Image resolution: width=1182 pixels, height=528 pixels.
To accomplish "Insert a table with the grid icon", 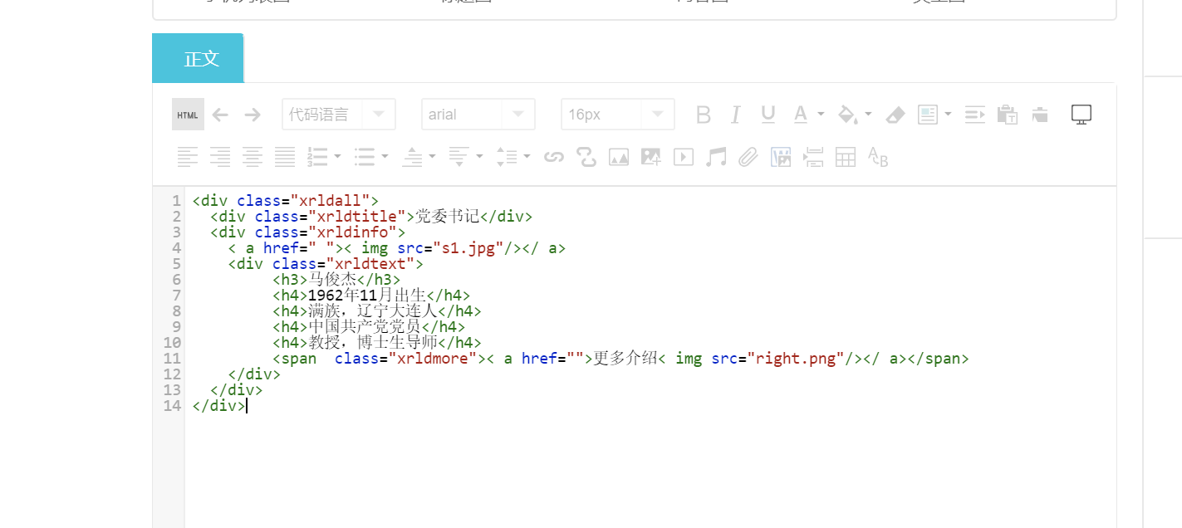I will pos(846,157).
